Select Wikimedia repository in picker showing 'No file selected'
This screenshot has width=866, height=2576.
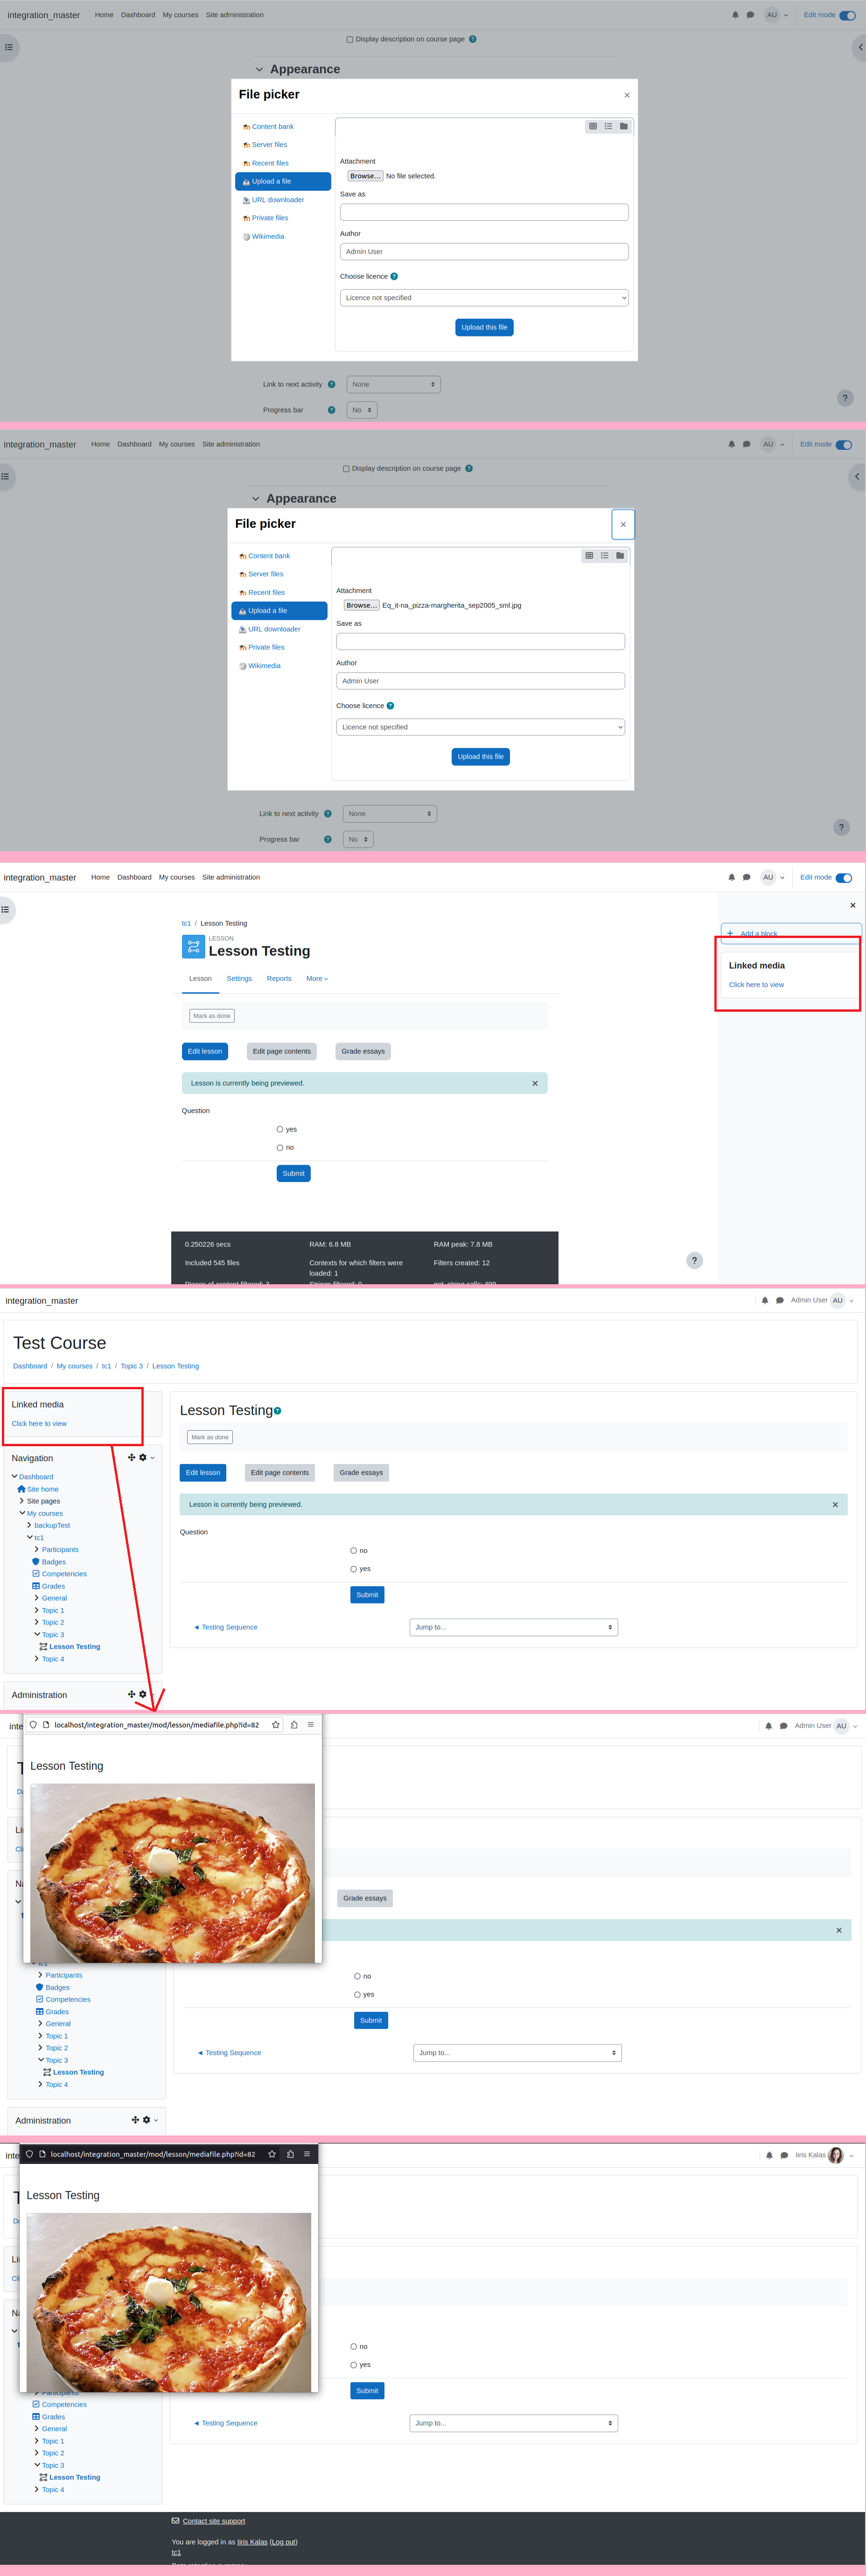[268, 237]
